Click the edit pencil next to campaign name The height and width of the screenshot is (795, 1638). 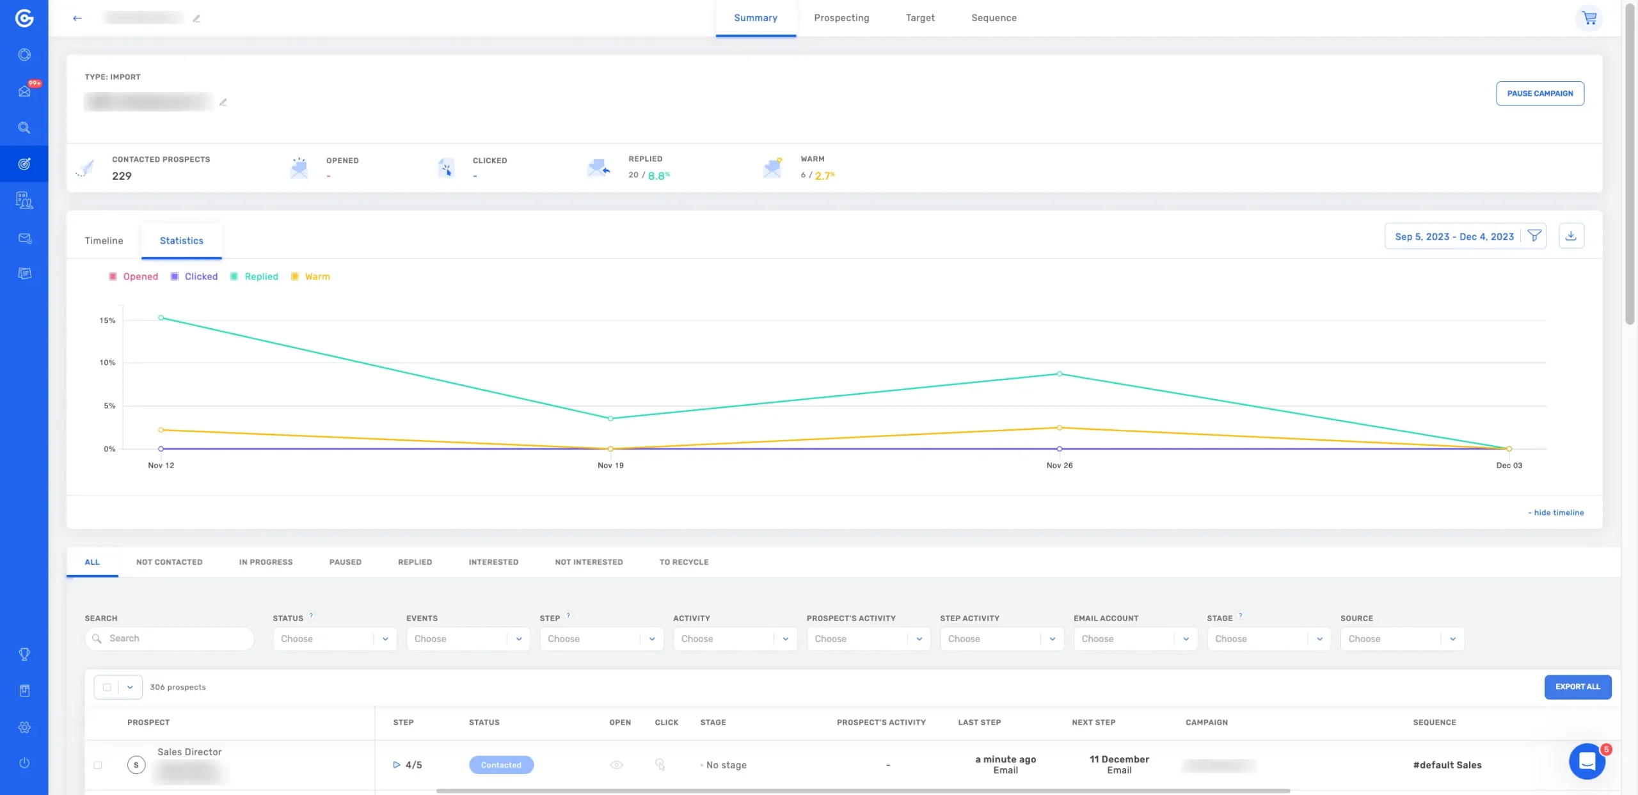(223, 102)
